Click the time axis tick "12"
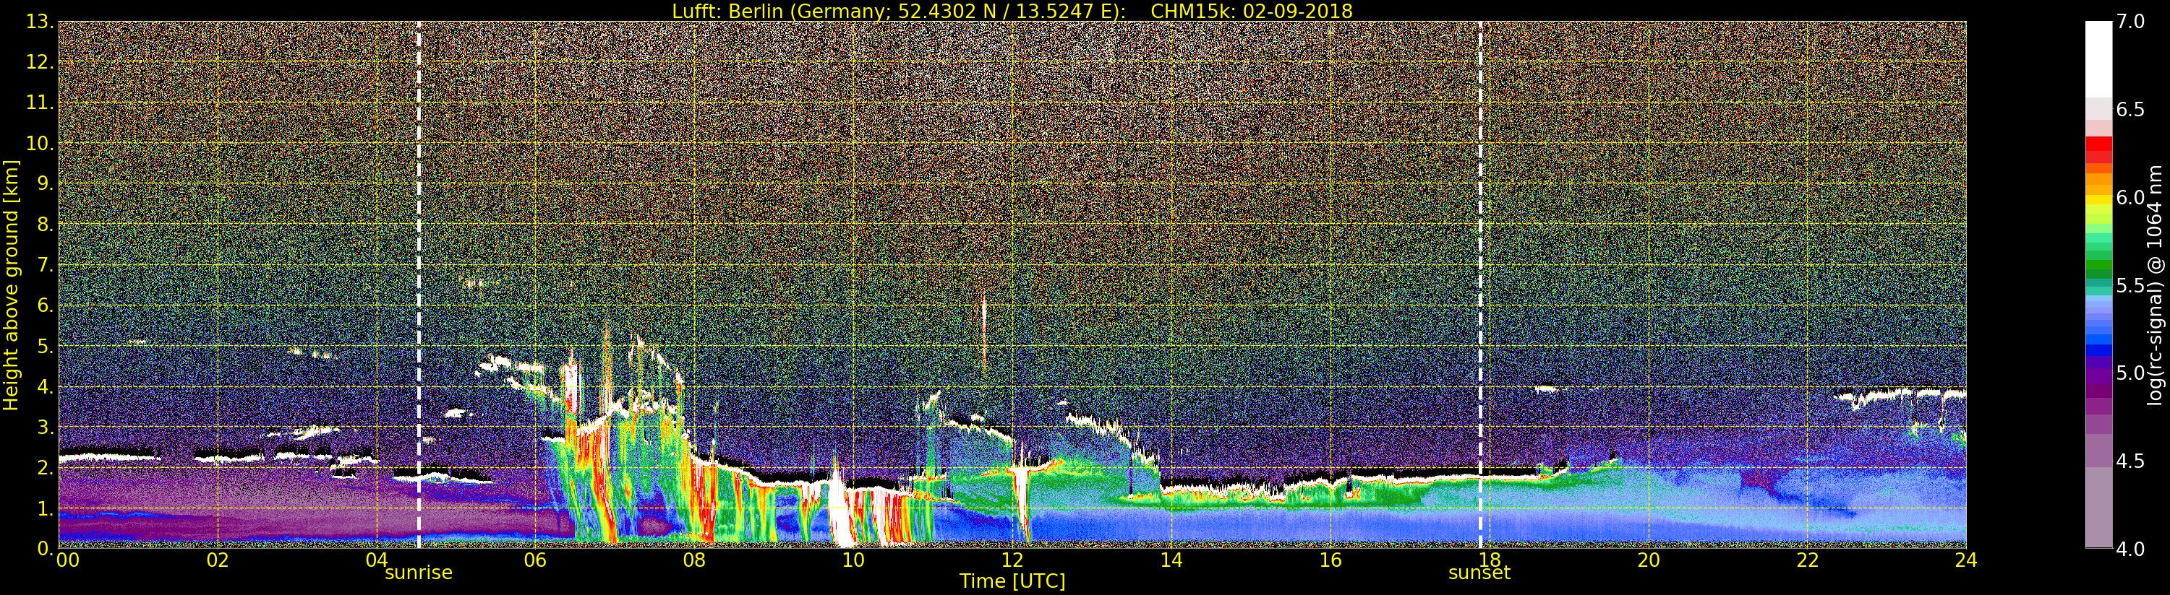The image size is (2170, 595). (1012, 560)
